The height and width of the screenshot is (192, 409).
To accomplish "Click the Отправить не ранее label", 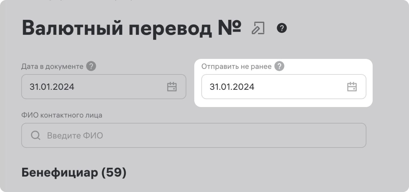I will tap(236, 67).
